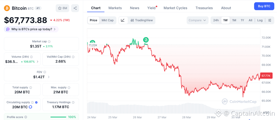Click the Treasury Holdings info icon
The image size is (277, 120).
[x=73, y=102]
